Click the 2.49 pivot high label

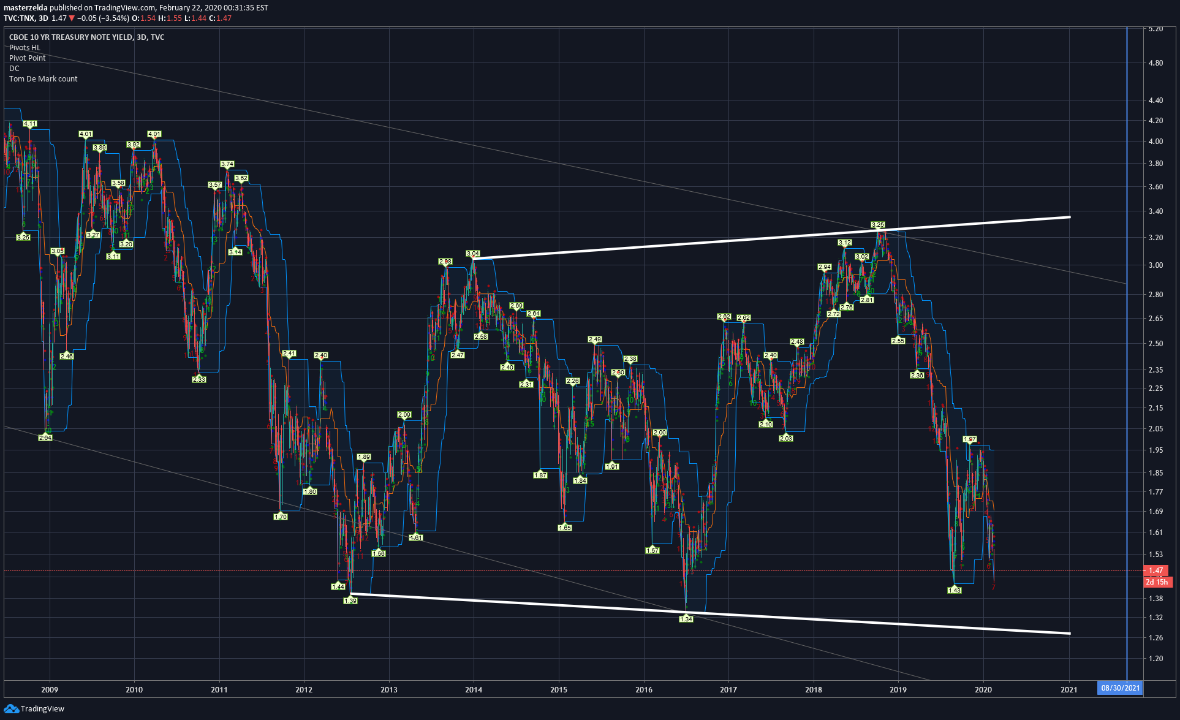595,339
